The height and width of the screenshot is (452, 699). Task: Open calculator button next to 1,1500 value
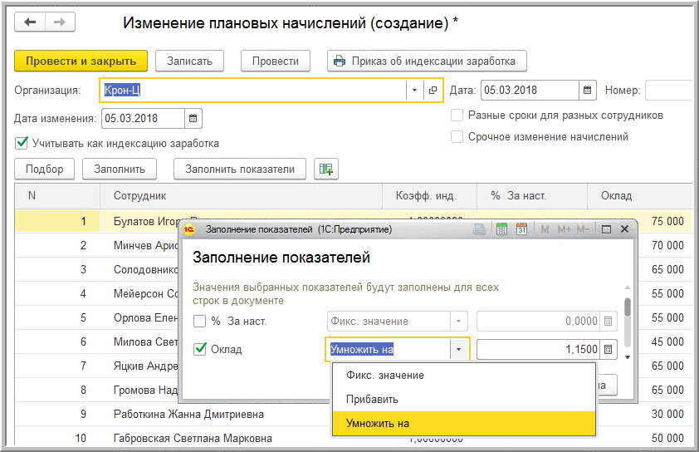tap(609, 350)
